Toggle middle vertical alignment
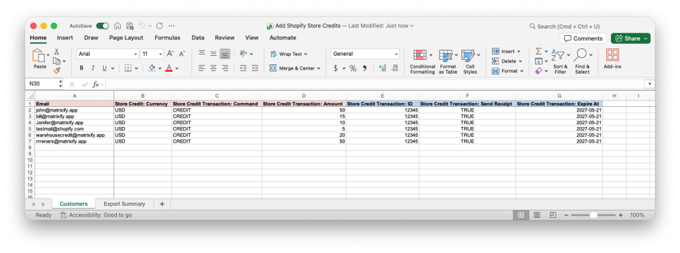 tap(213, 53)
